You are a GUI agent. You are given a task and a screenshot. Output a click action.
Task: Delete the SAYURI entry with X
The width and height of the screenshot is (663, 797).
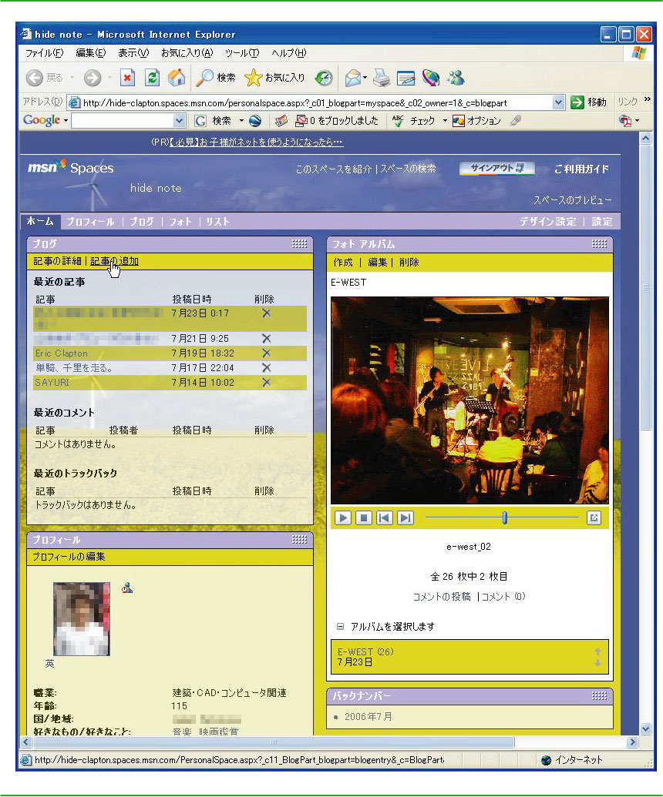pyautogui.click(x=266, y=382)
